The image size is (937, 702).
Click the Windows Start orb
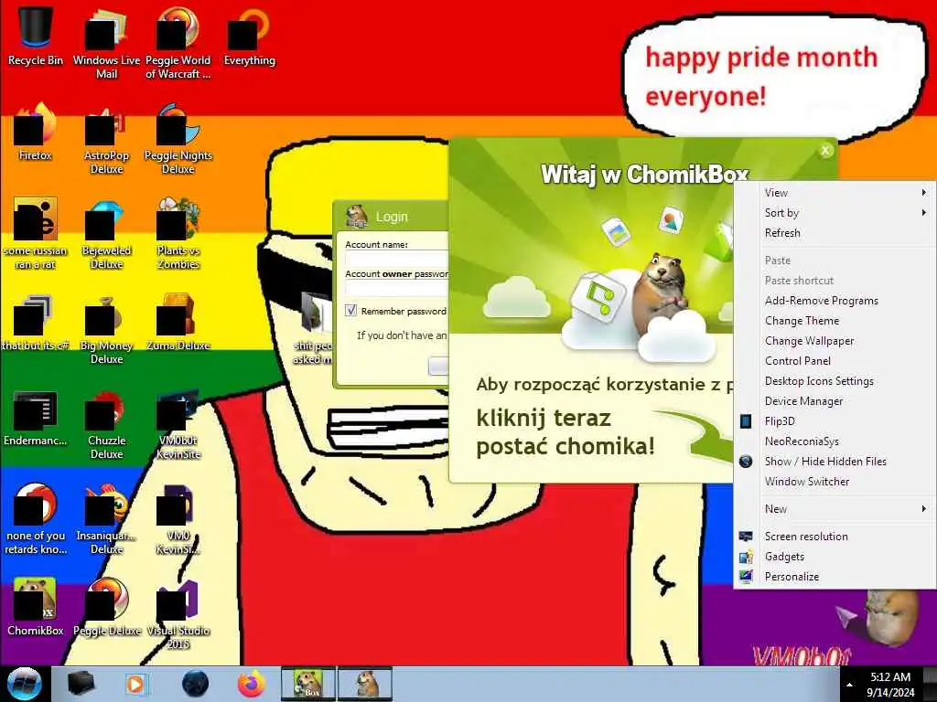click(x=25, y=684)
